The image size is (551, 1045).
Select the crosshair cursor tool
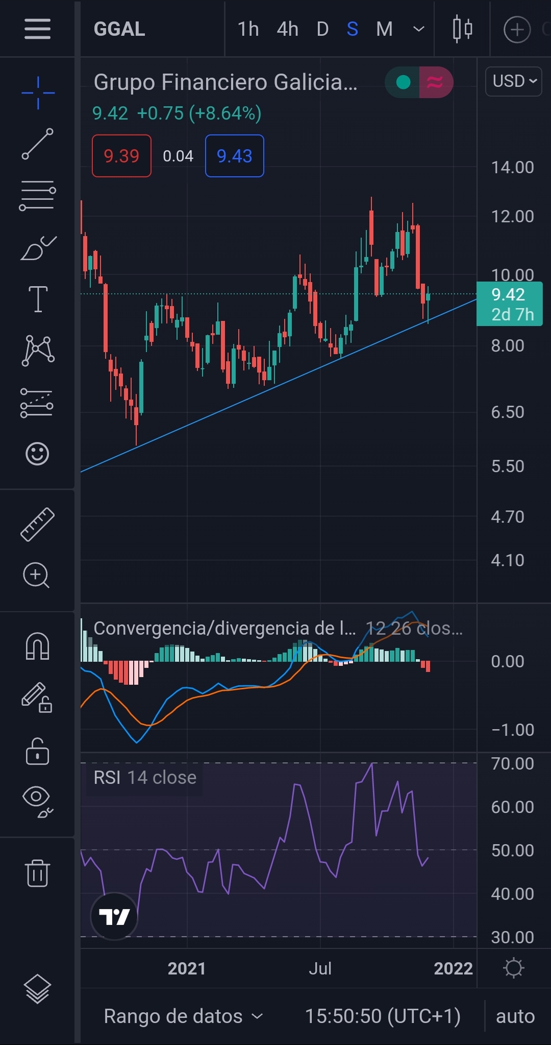(x=38, y=93)
